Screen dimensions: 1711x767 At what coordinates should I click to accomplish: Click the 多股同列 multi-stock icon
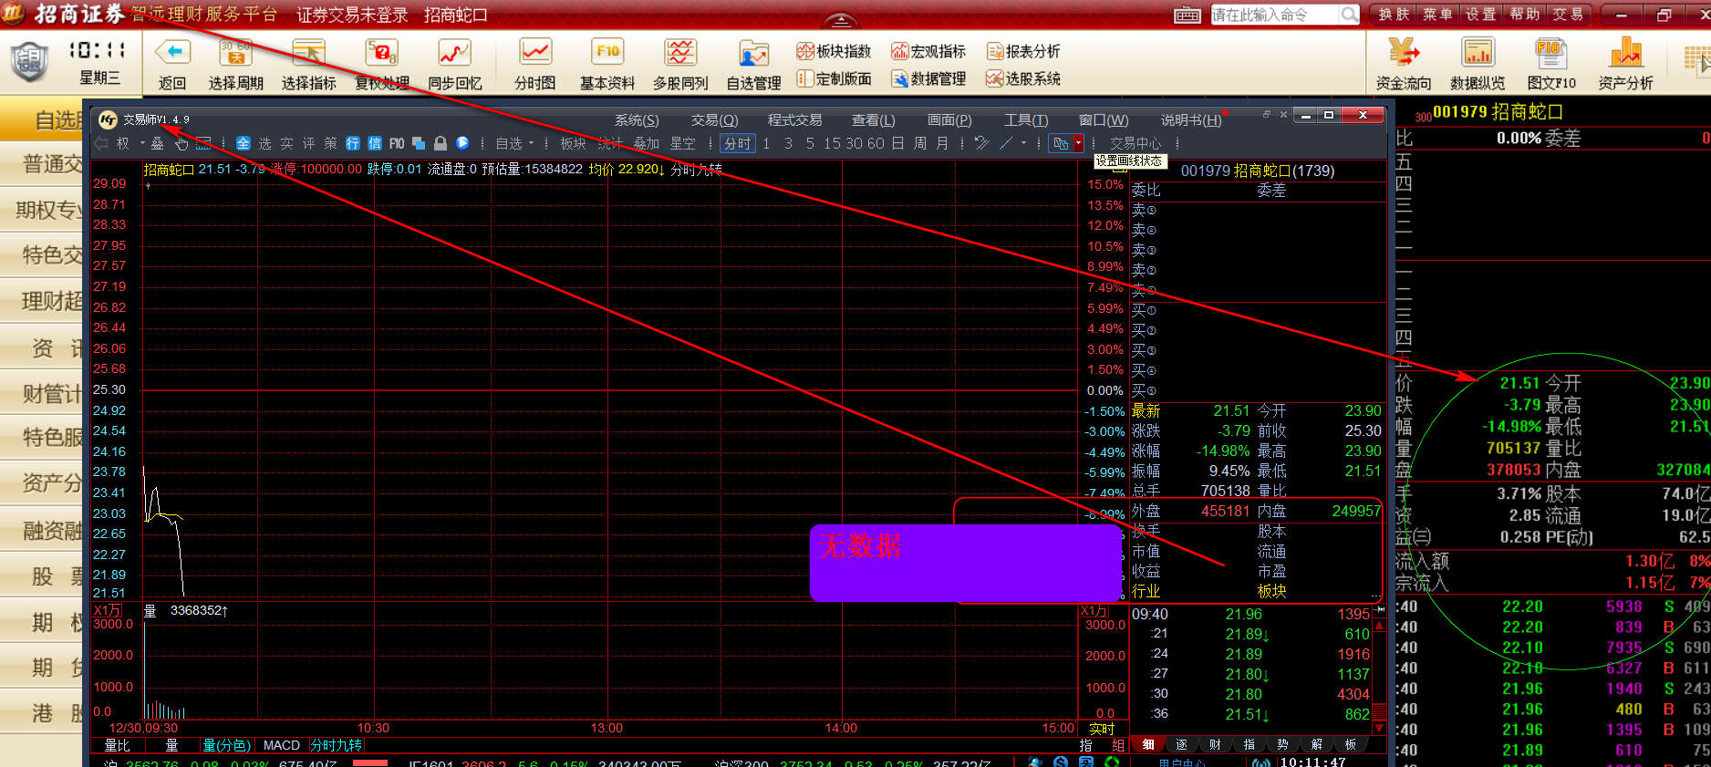[680, 53]
